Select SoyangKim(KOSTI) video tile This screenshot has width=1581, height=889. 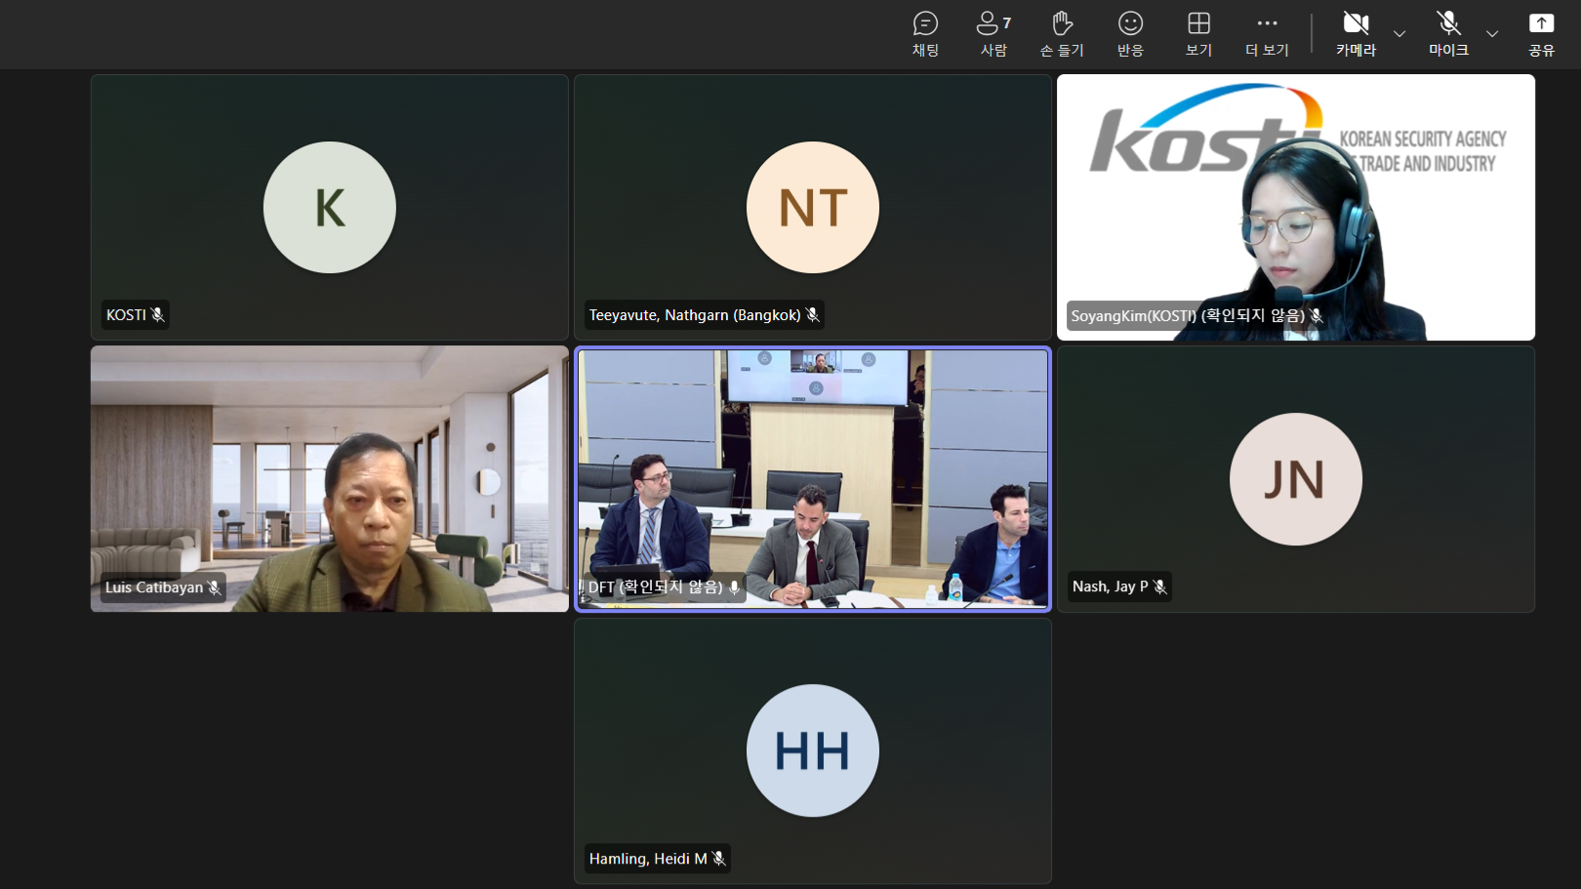point(1295,207)
